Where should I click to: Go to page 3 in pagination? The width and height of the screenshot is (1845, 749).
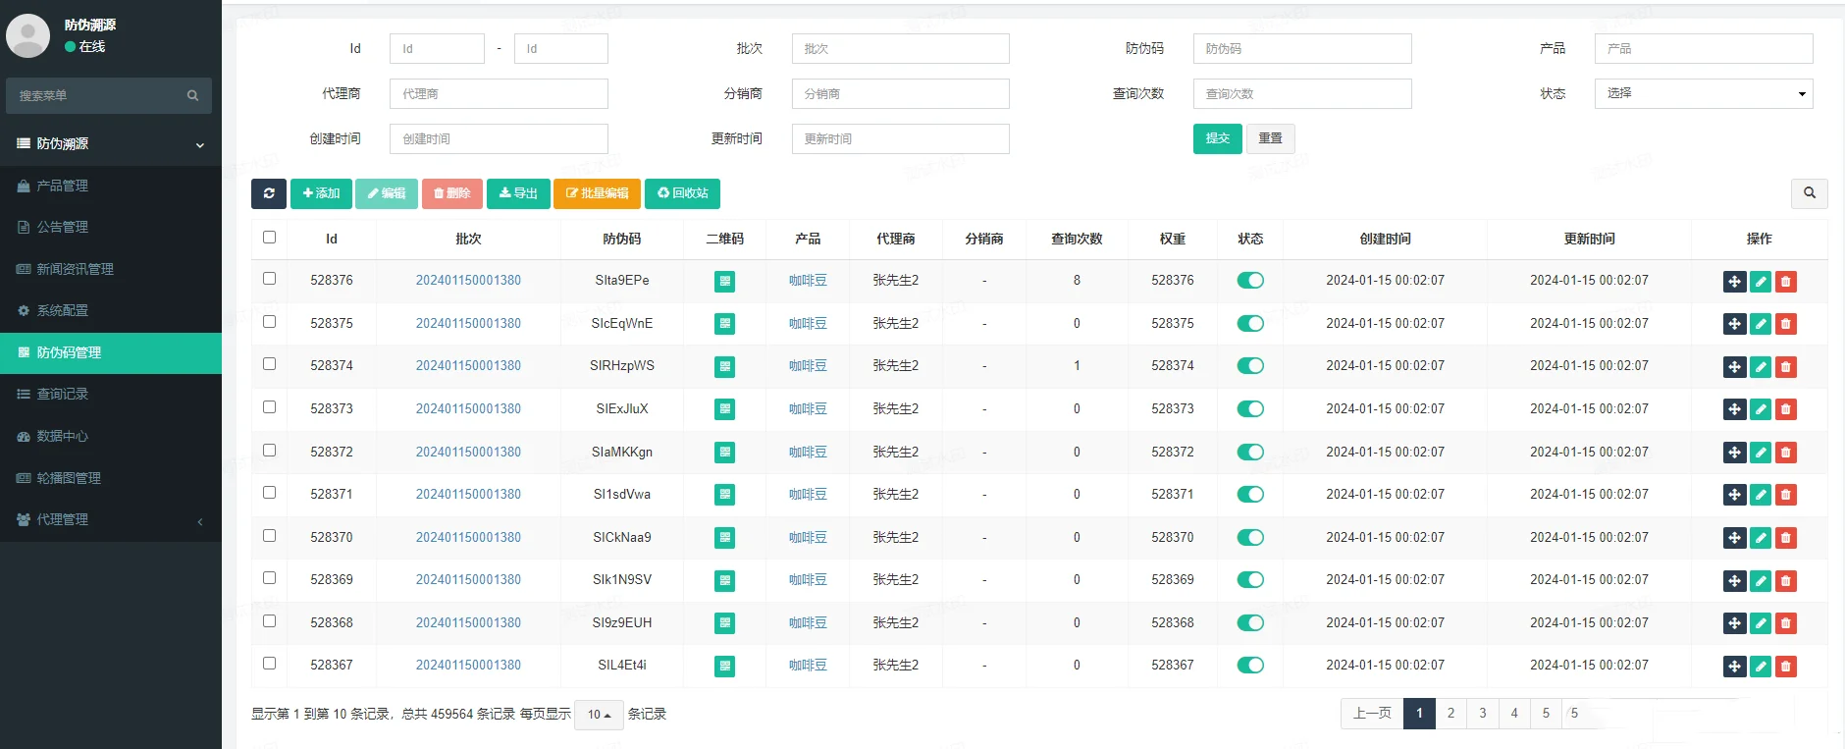(1483, 714)
